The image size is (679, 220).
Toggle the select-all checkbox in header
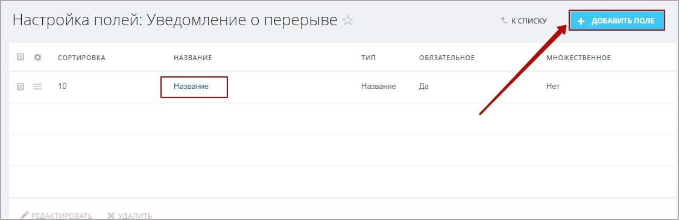click(x=21, y=57)
